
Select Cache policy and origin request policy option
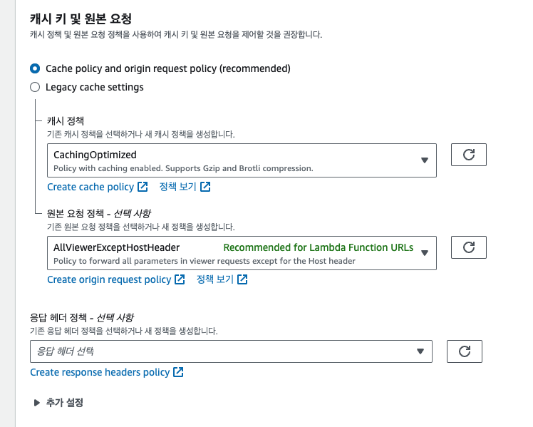click(35, 68)
